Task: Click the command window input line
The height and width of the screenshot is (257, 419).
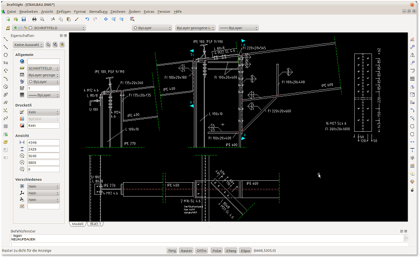Action: (198, 244)
